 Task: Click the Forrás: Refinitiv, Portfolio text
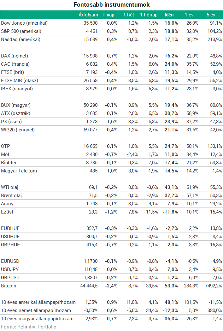pyautogui.click(x=29, y=327)
